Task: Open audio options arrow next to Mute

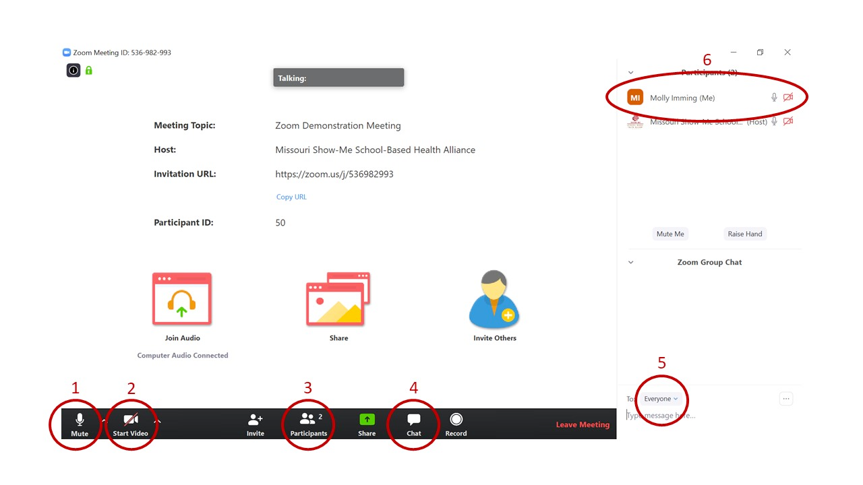Action: point(104,420)
